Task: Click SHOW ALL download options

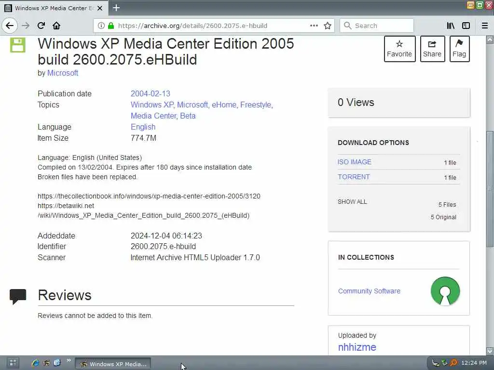Action: 352,202
